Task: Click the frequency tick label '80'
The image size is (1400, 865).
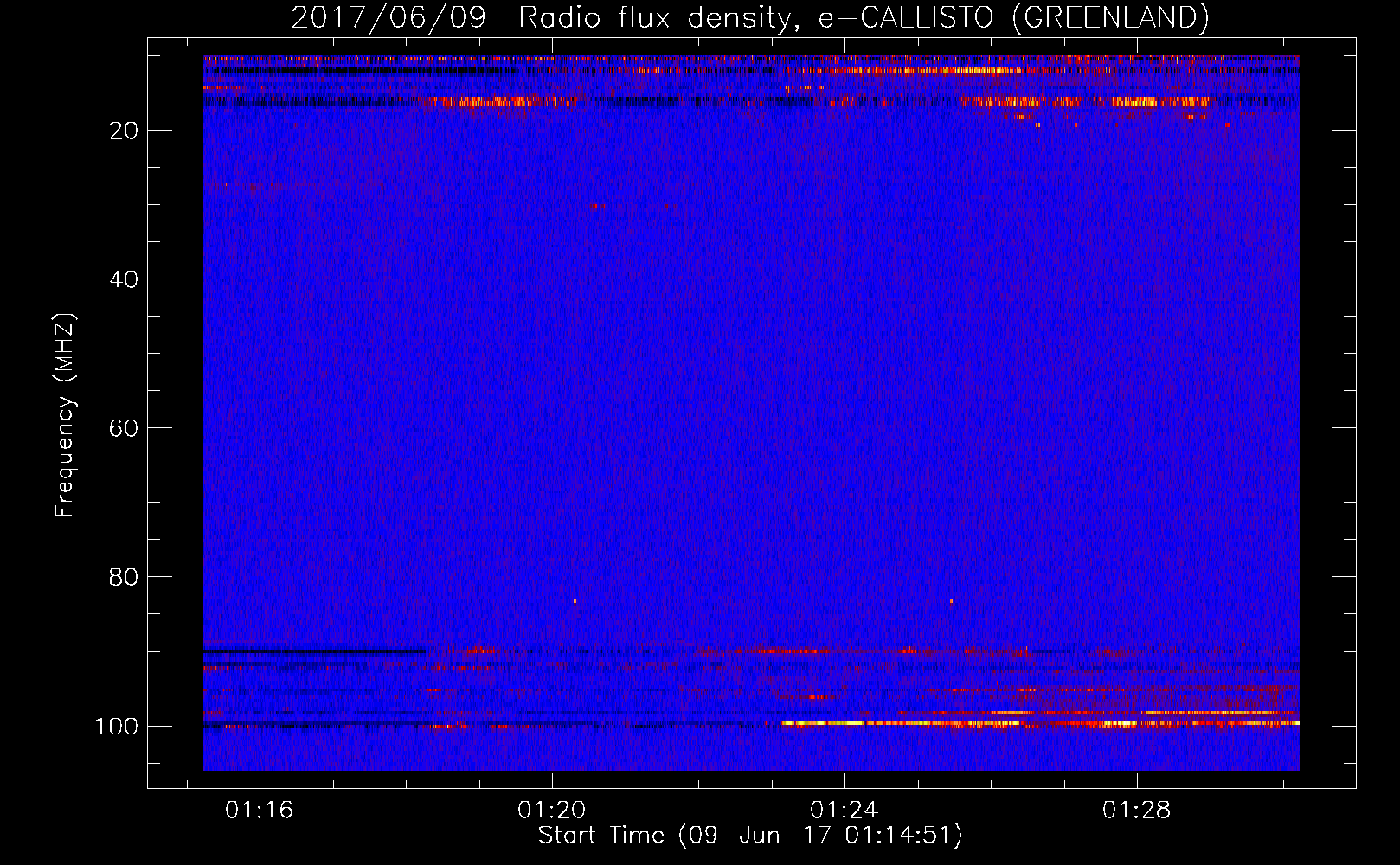Action: [124, 577]
